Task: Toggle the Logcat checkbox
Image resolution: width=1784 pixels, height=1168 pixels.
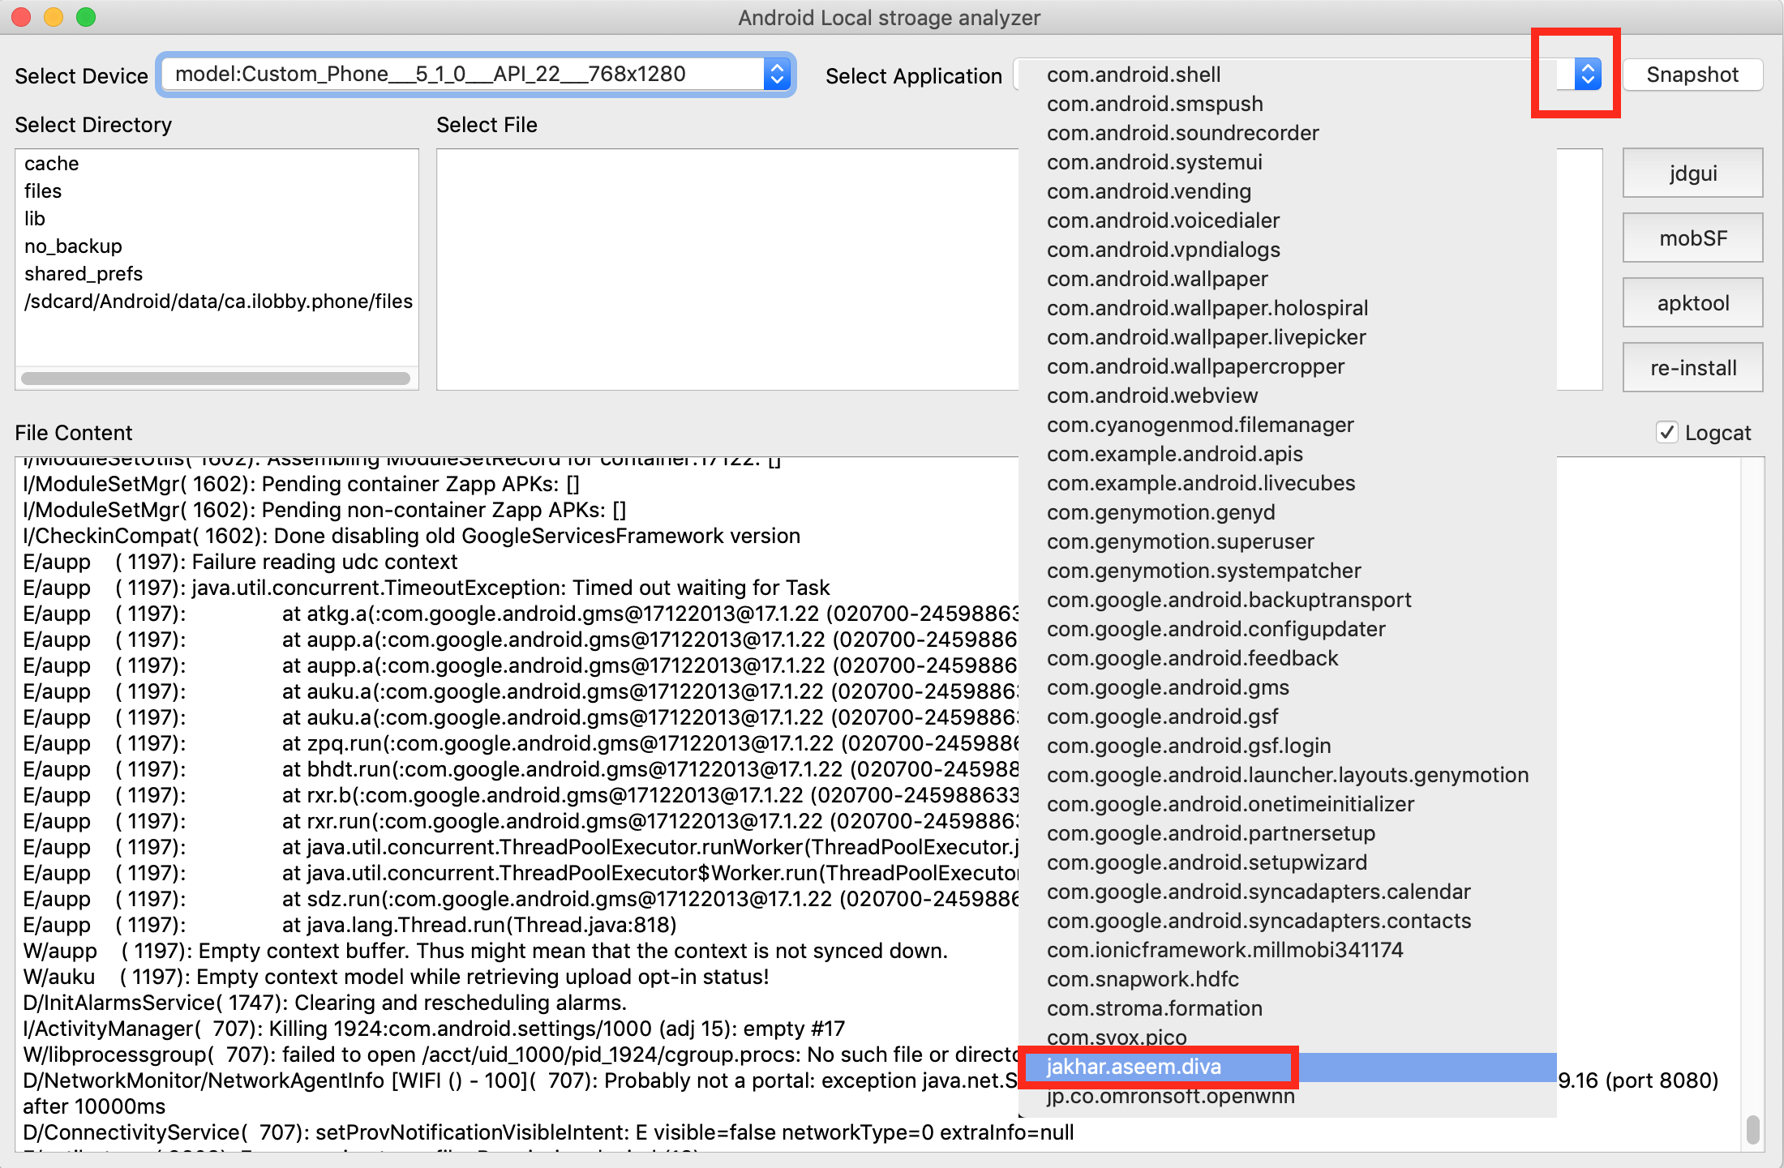Action: (1666, 432)
